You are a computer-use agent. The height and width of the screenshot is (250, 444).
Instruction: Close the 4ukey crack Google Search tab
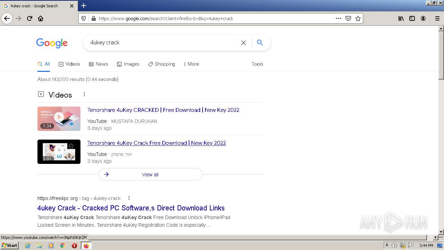tap(72, 6)
